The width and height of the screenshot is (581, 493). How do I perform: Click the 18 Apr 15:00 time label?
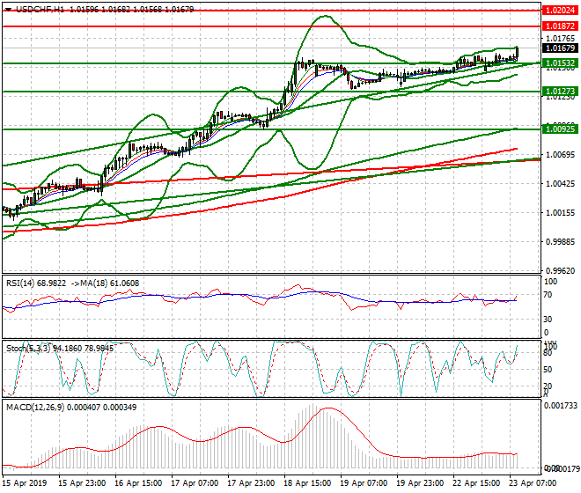tap(307, 483)
